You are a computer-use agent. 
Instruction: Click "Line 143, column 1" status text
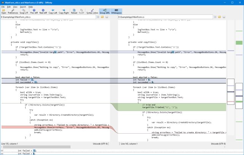(129, 144)
